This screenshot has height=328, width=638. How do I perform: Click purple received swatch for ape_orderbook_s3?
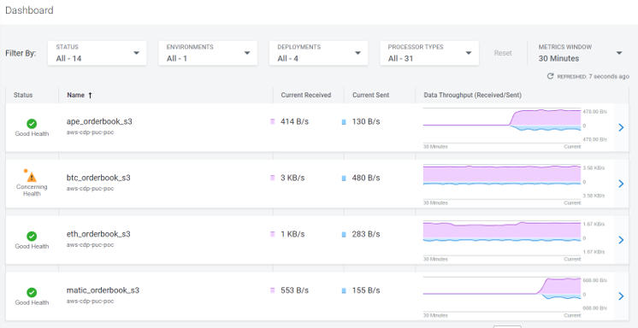pos(273,121)
